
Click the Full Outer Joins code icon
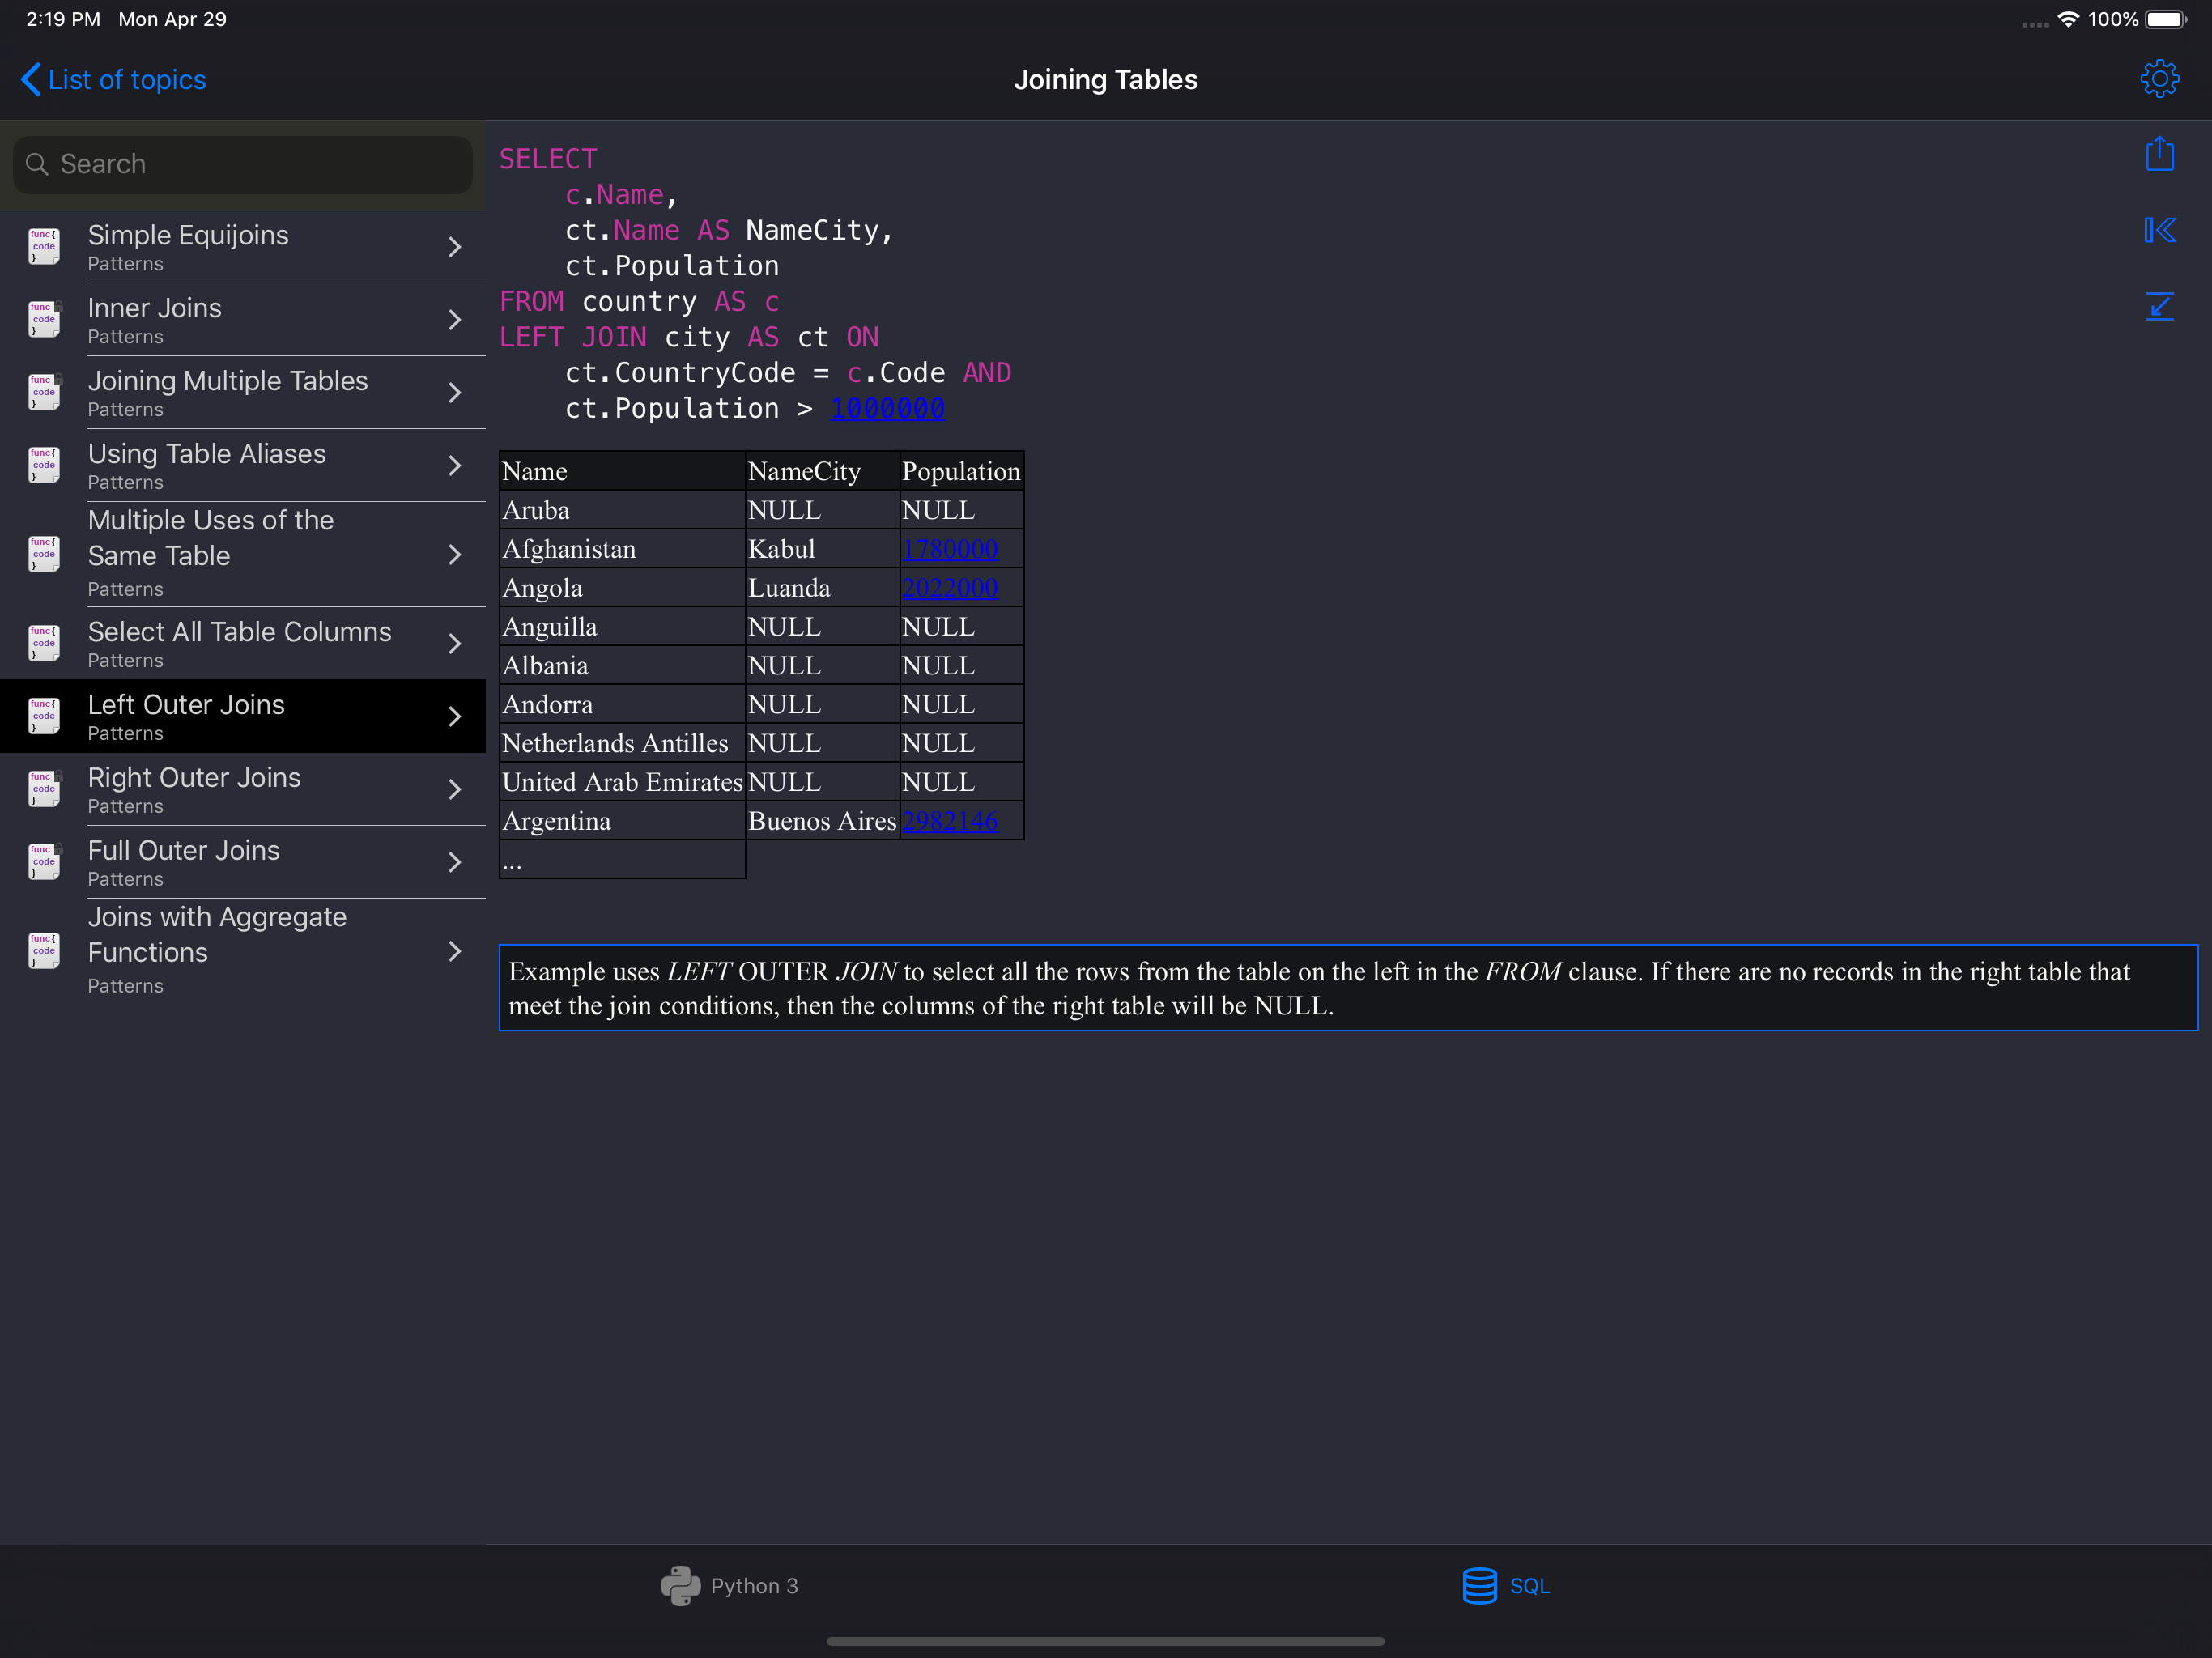coord(44,862)
